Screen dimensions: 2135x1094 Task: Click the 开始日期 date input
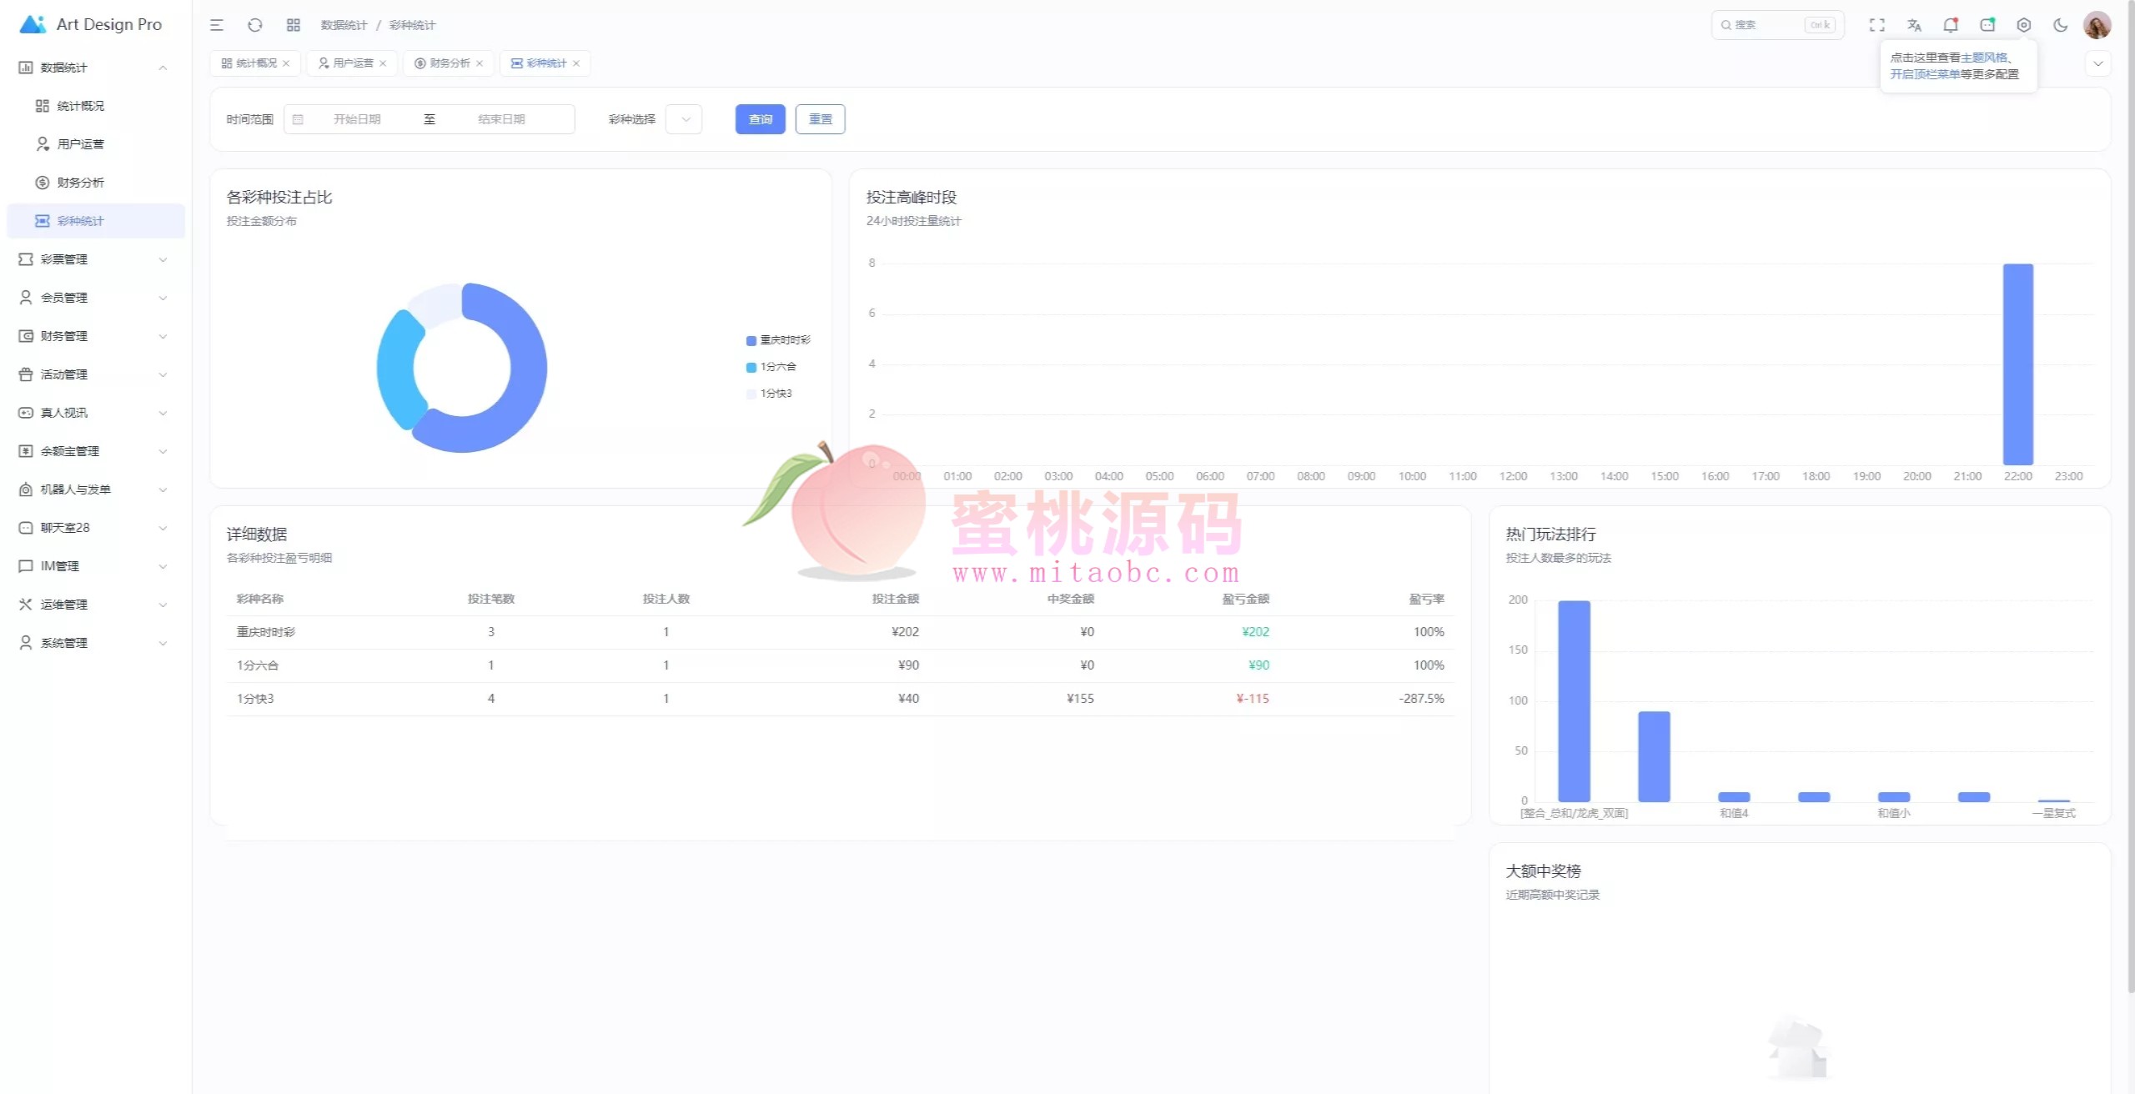tap(357, 119)
